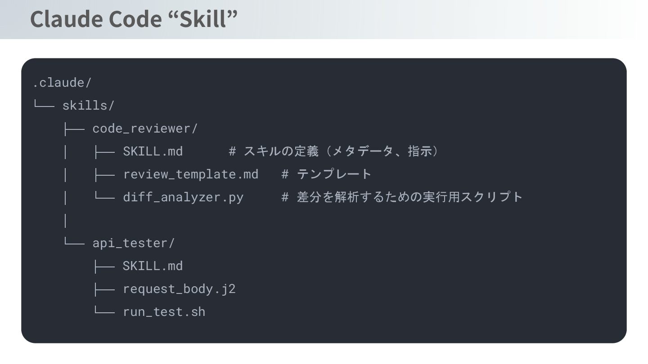
Task: Select the diff_analyzer.py script
Action: 183,197
